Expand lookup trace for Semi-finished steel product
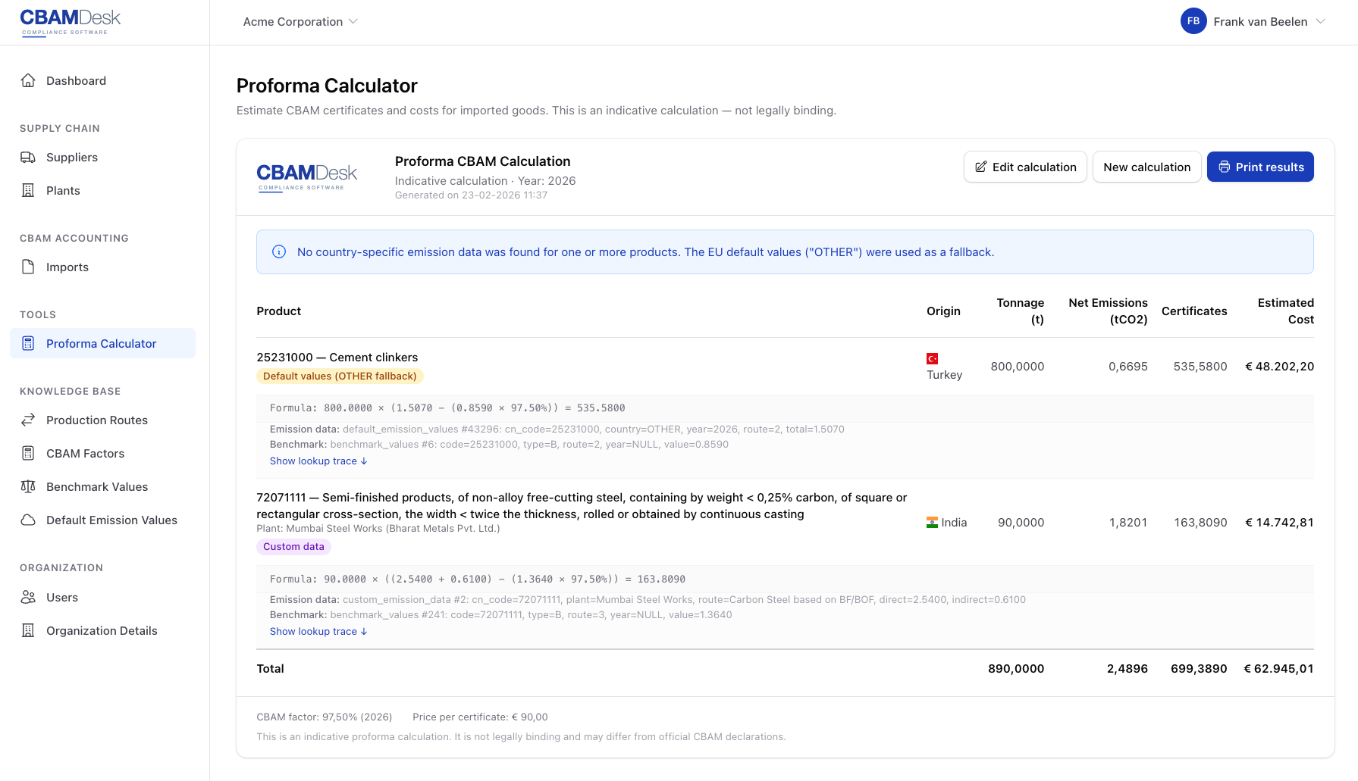This screenshot has width=1358, height=781. point(318,632)
